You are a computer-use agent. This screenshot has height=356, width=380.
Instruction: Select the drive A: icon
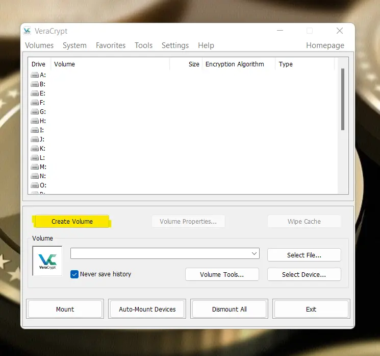[35, 75]
